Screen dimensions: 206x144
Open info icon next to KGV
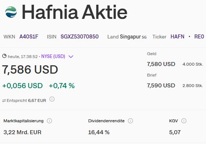[x=184, y=121]
